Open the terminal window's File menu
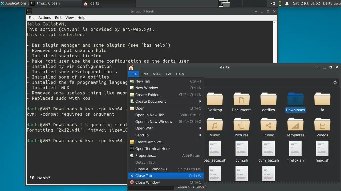The height and width of the screenshot is (191, 341). [x=31, y=18]
